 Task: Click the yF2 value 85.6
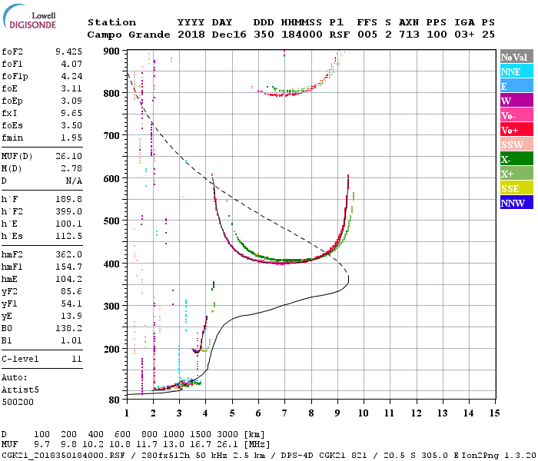point(71,291)
